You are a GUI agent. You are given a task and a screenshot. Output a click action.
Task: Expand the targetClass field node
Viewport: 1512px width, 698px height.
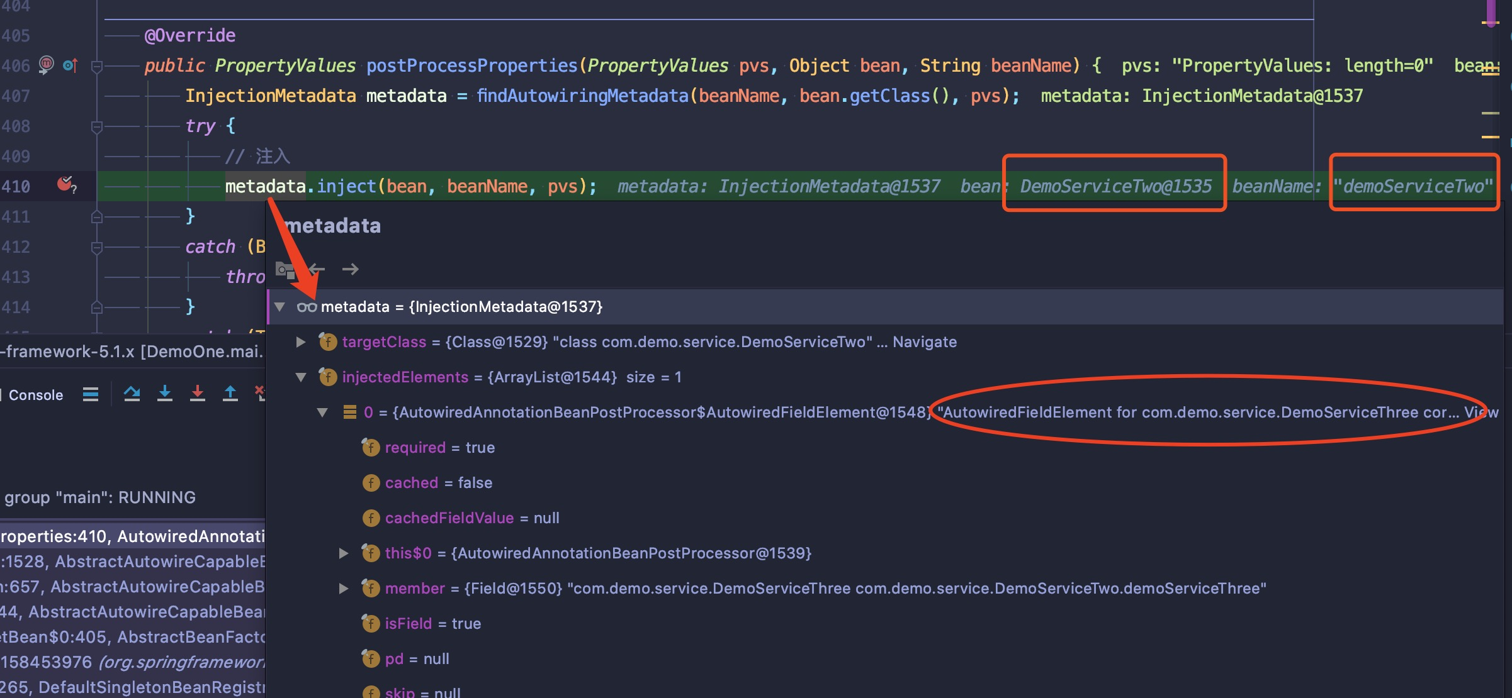(x=301, y=342)
